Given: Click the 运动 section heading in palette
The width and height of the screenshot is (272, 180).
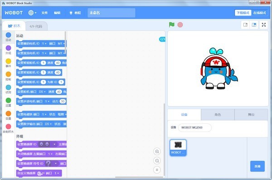Looking at the screenshot, I should coord(19,36).
